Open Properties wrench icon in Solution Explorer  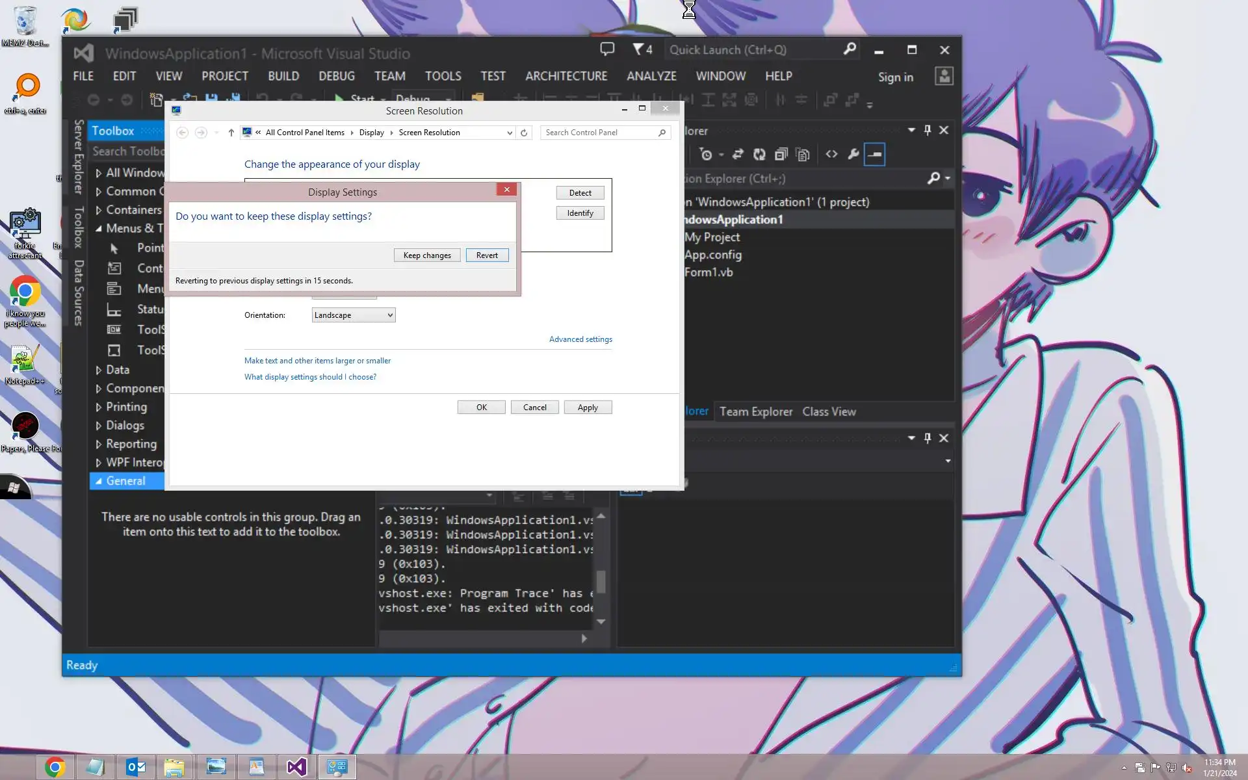(x=853, y=154)
